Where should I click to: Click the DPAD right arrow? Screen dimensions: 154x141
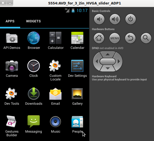(x=119, y=61)
